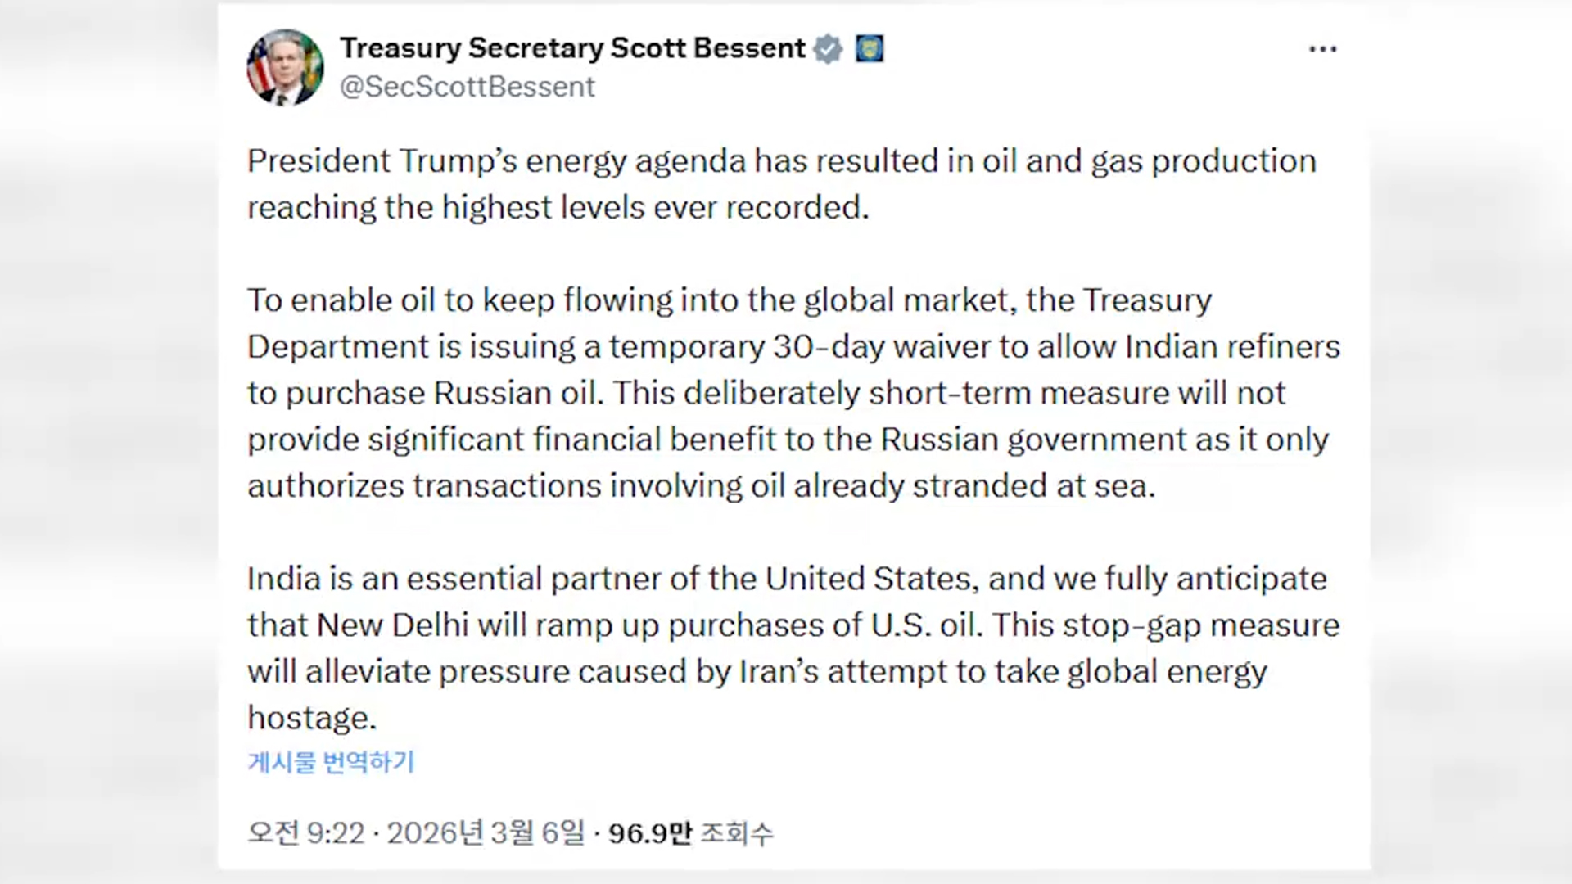Click the Treasury affiliation badge icon
Image resolution: width=1572 pixels, height=884 pixels.
tap(870, 49)
